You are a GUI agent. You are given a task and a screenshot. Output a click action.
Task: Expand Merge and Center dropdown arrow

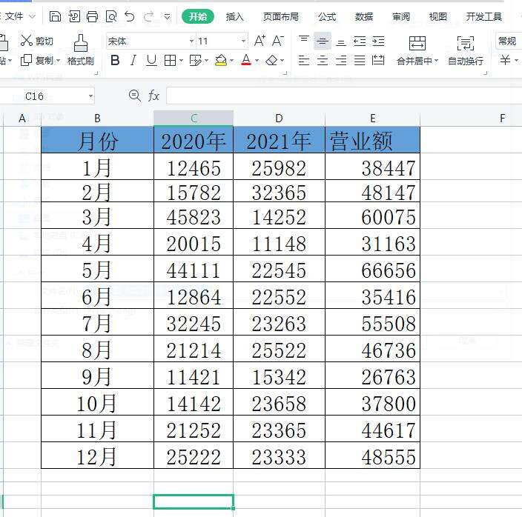click(437, 61)
